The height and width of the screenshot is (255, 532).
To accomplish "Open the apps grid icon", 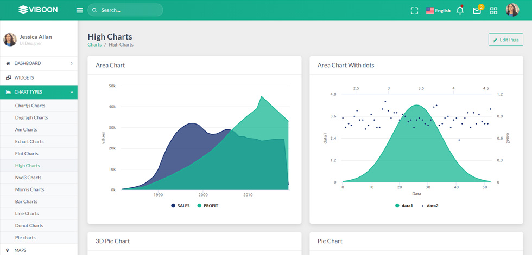I will pyautogui.click(x=493, y=10).
